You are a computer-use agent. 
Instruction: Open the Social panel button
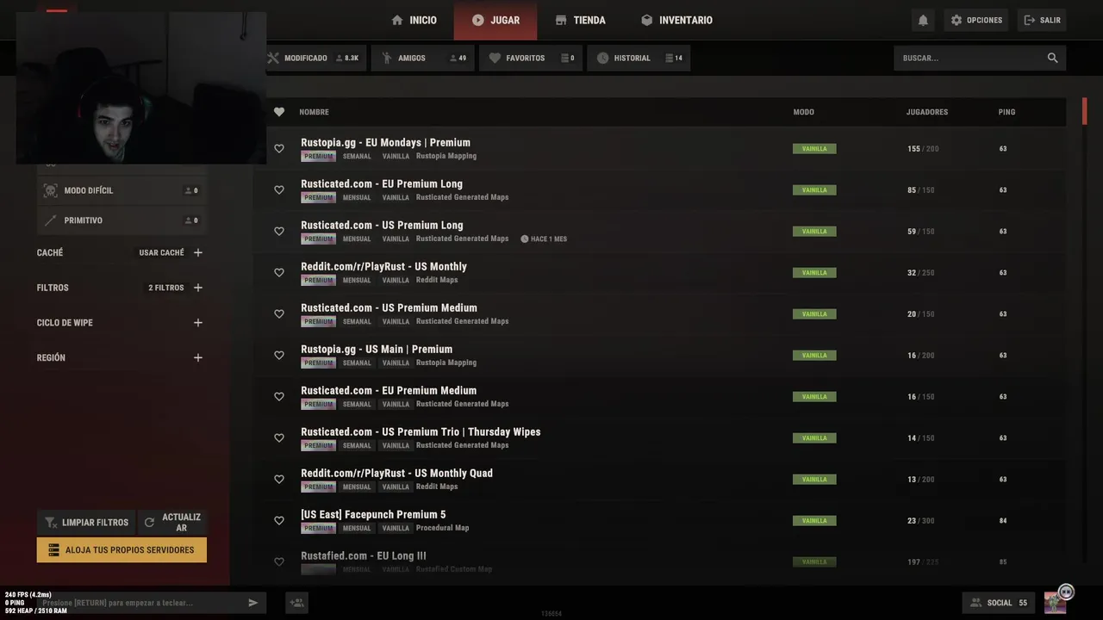coord(999,603)
